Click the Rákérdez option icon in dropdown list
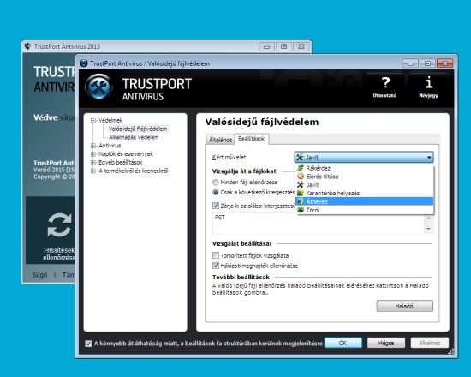 click(x=300, y=168)
